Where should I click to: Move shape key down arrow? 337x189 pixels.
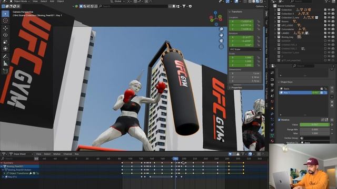point(332,106)
